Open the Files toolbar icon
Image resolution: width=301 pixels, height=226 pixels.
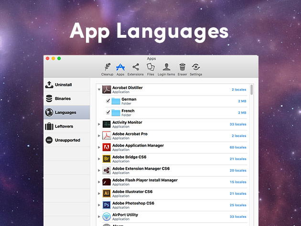click(x=150, y=67)
